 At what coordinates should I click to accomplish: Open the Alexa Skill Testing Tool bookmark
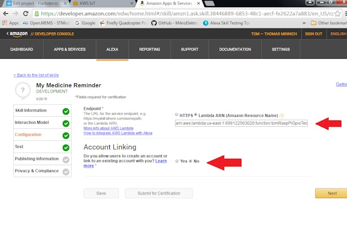click(x=227, y=23)
